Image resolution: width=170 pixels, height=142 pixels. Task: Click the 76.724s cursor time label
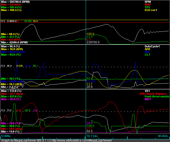tap(92, 136)
